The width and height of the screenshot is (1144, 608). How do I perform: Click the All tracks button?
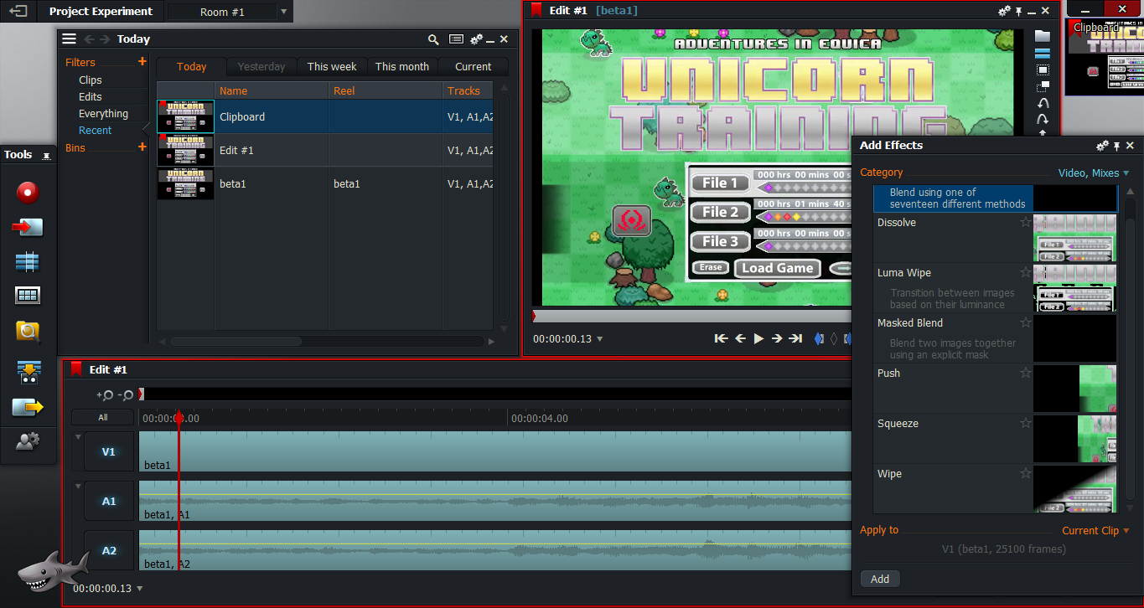click(x=102, y=417)
